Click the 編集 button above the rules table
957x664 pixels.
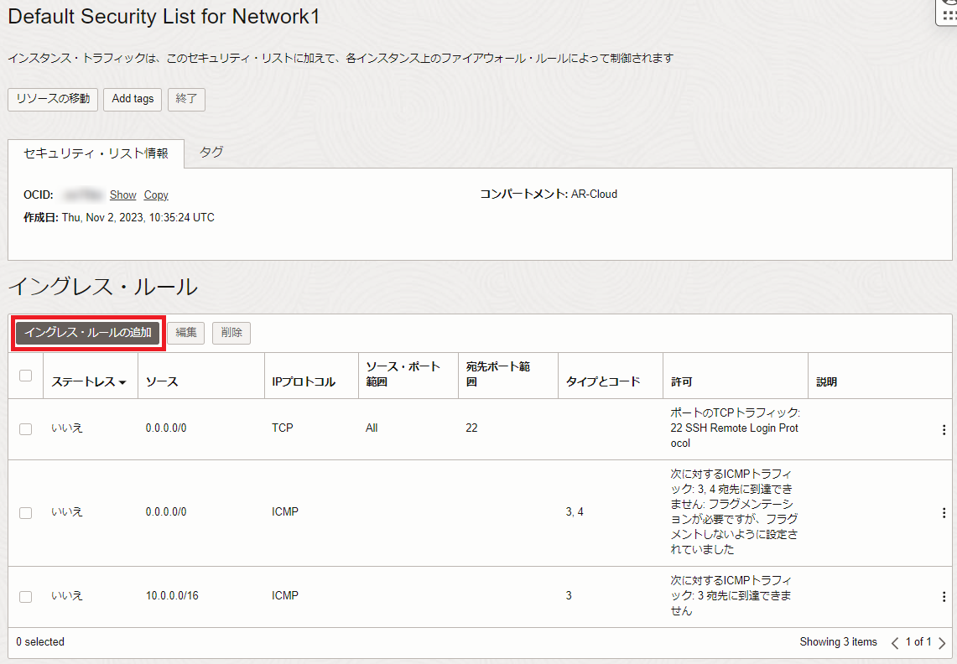point(186,333)
